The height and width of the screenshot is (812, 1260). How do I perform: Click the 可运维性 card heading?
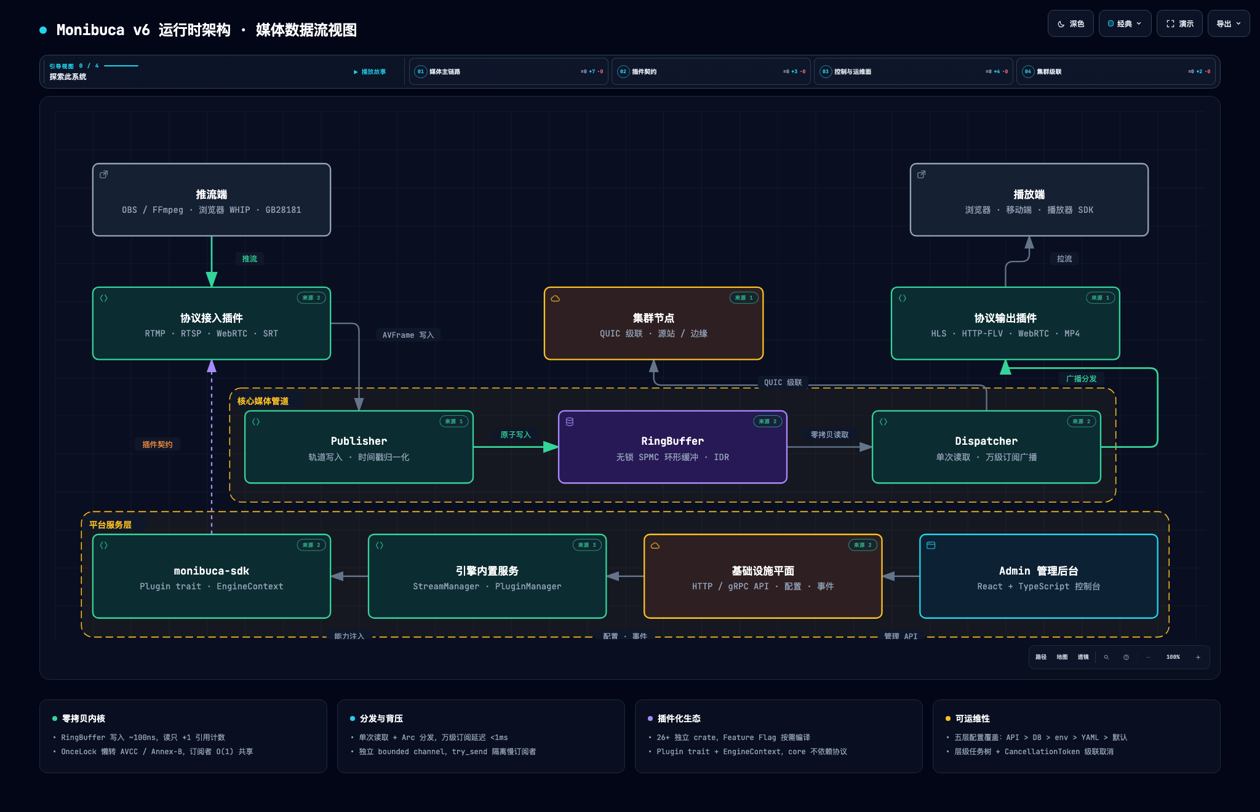tap(973, 718)
